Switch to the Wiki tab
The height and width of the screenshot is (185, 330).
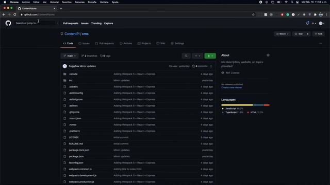tap(161, 43)
